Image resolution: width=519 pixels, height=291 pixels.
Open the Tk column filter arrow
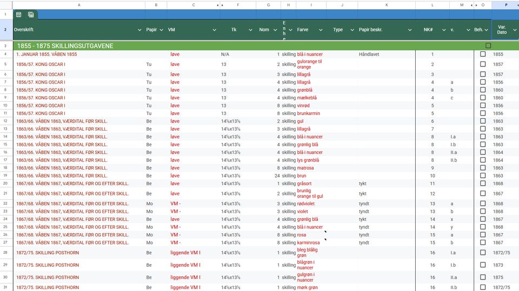tap(250, 30)
